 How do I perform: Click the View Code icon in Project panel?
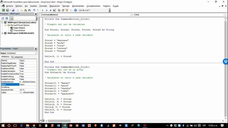point(2,18)
